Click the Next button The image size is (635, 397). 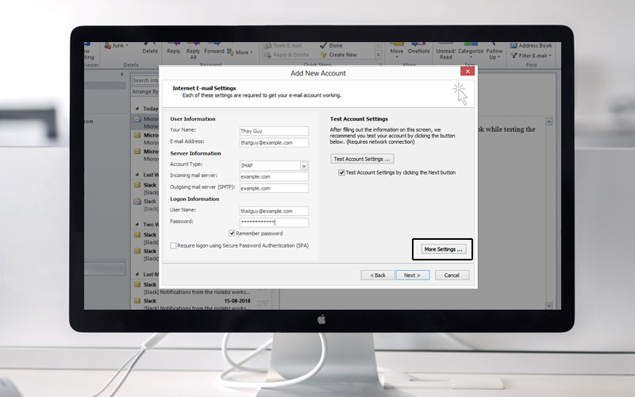tap(412, 275)
